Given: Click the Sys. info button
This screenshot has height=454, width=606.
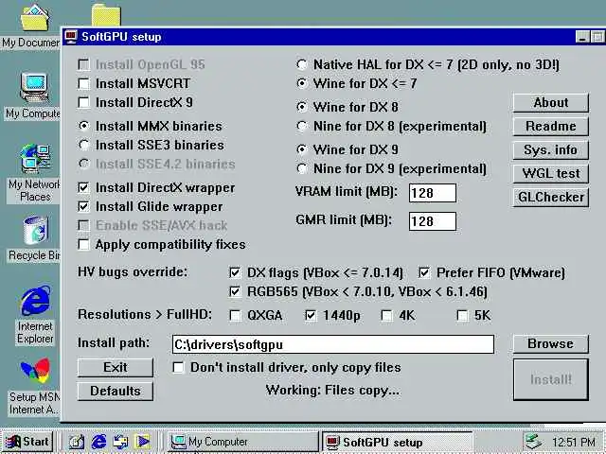Looking at the screenshot, I should 551,149.
